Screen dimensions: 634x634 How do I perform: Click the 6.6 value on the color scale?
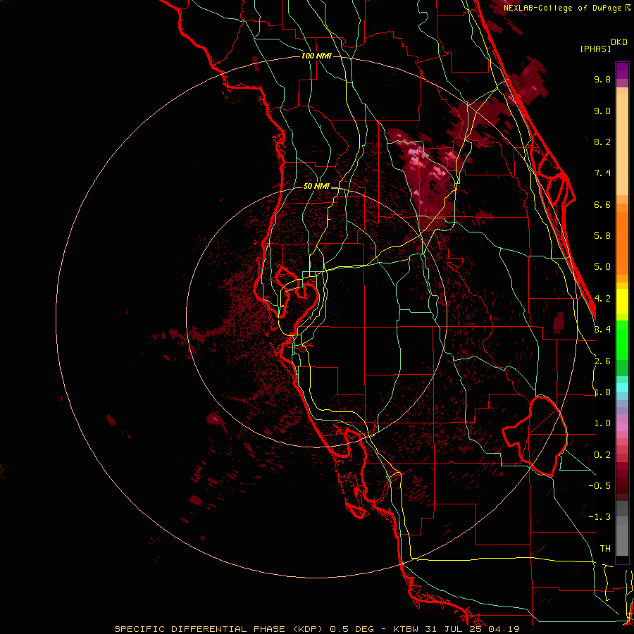click(602, 204)
